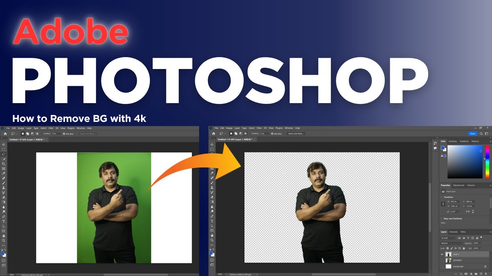
Task: Hide Layer 1 using its eye icon
Action: pos(442,254)
